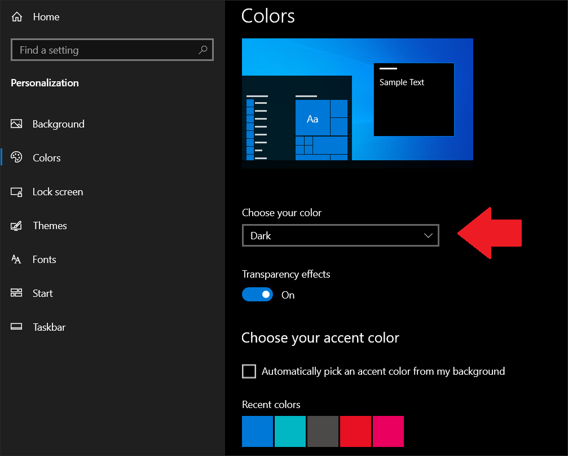Turn off Transparency effects toggle
Image resolution: width=568 pixels, height=456 pixels.
click(257, 295)
